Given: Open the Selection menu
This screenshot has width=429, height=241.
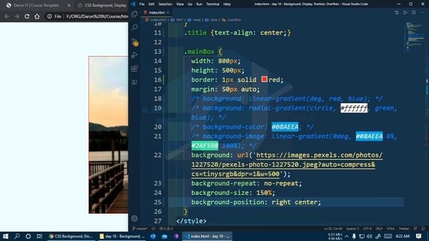Looking at the screenshot, I should pyautogui.click(x=166, y=4).
